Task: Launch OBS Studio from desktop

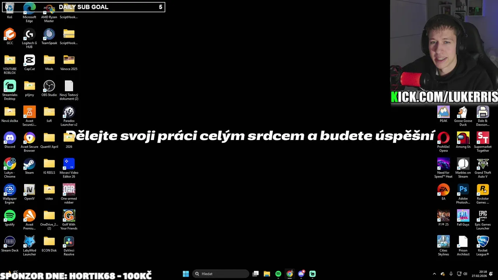Action: click(49, 89)
